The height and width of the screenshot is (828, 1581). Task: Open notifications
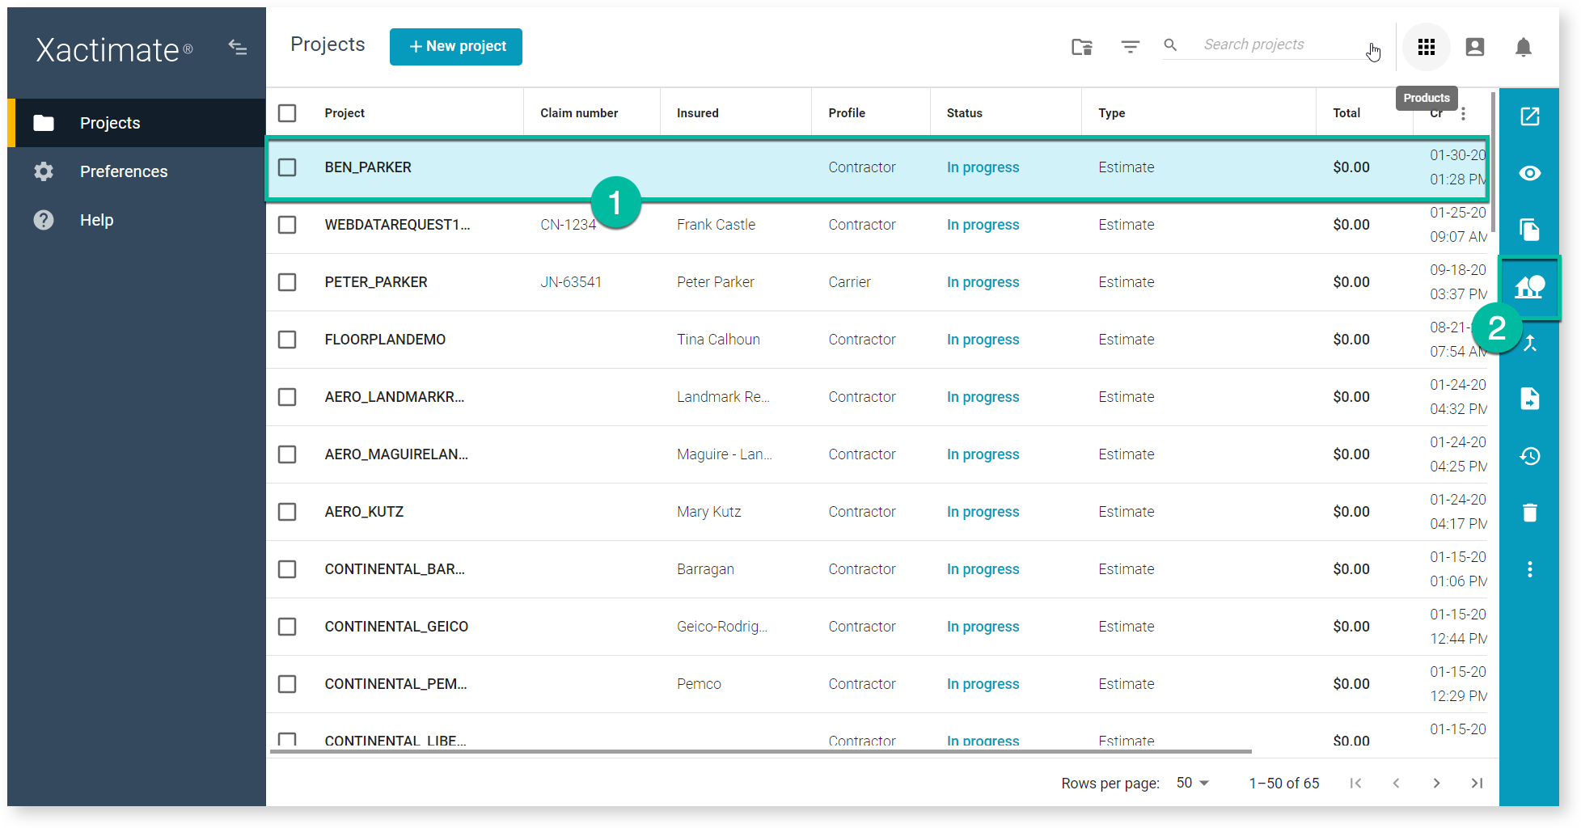[1523, 47]
